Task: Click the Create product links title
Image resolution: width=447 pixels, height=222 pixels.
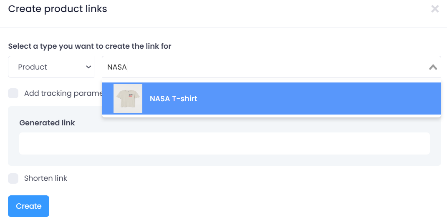Action: [x=58, y=9]
